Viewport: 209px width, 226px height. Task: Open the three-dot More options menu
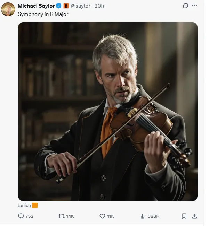tap(194, 6)
